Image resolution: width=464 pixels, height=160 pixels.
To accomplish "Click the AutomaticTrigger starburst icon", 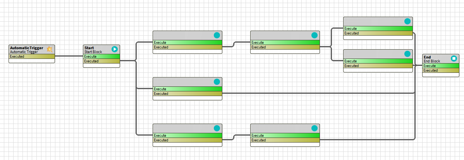I will [x=50, y=49].
